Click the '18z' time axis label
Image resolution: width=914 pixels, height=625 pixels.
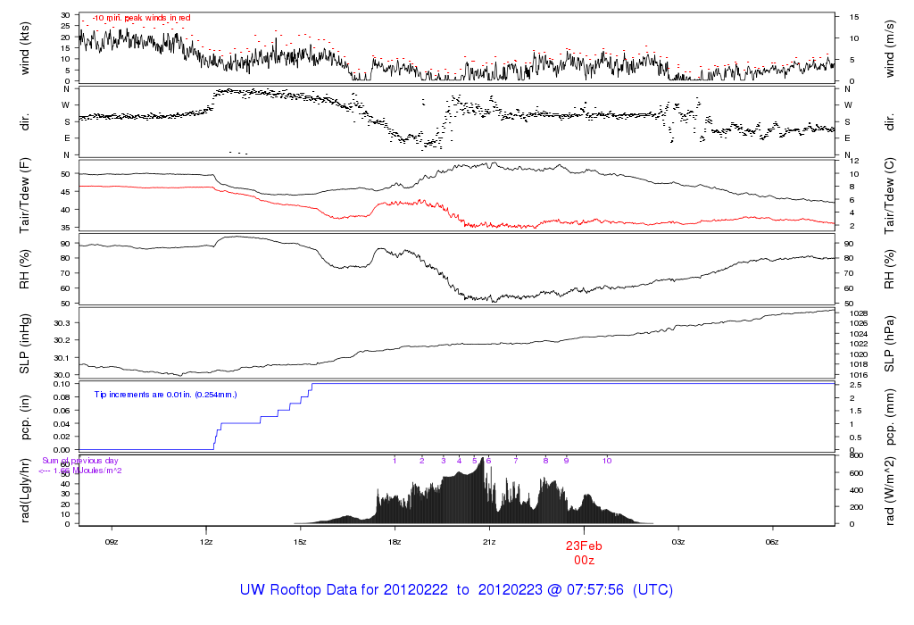pyautogui.click(x=395, y=542)
